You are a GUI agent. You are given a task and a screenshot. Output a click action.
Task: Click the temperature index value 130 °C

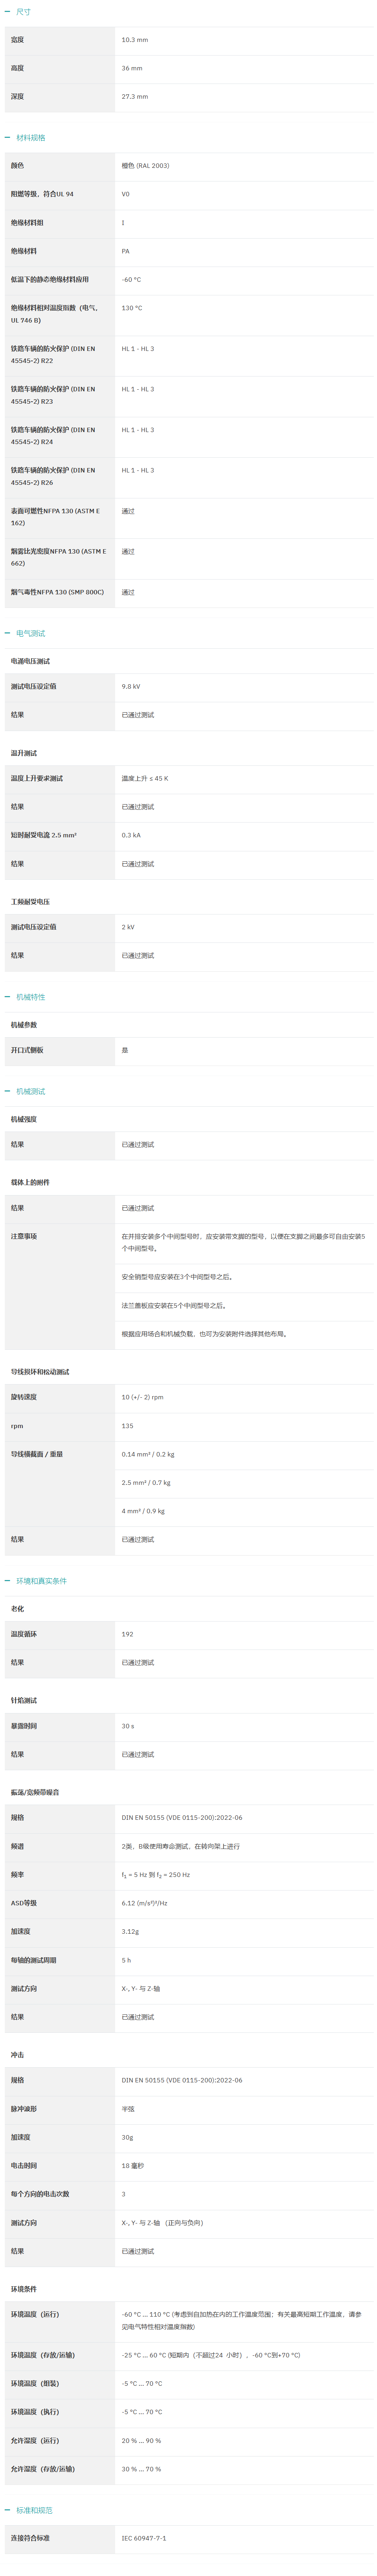point(132,308)
